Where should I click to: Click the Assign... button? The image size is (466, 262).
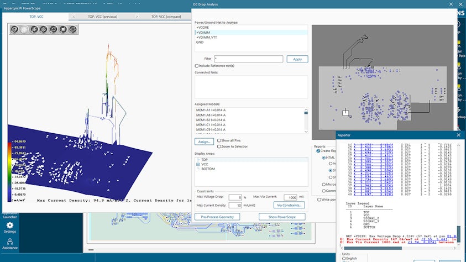coord(204,142)
